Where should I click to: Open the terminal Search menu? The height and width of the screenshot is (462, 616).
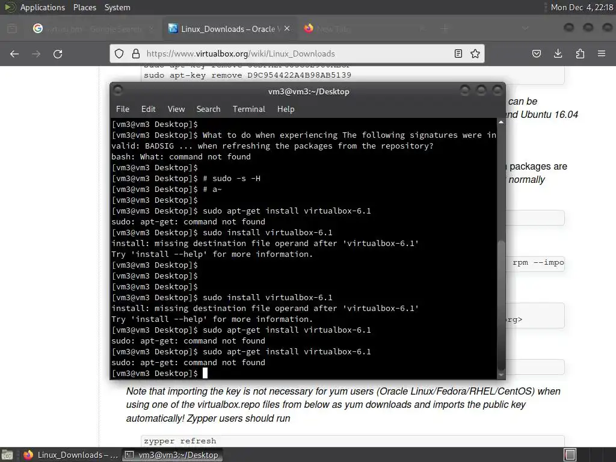[208, 109]
